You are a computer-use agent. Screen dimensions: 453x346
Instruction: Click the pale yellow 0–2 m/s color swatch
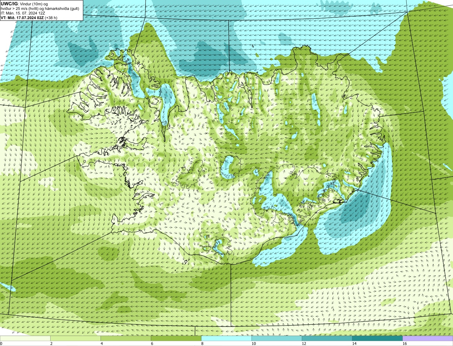[25, 338]
